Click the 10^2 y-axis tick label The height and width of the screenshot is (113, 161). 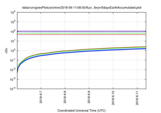13,31
